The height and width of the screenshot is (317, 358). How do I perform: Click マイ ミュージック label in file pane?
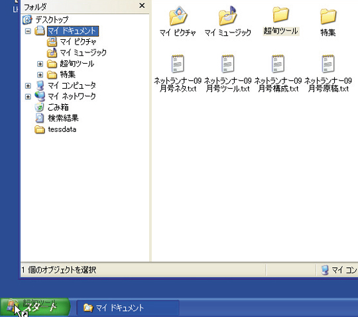(x=228, y=32)
